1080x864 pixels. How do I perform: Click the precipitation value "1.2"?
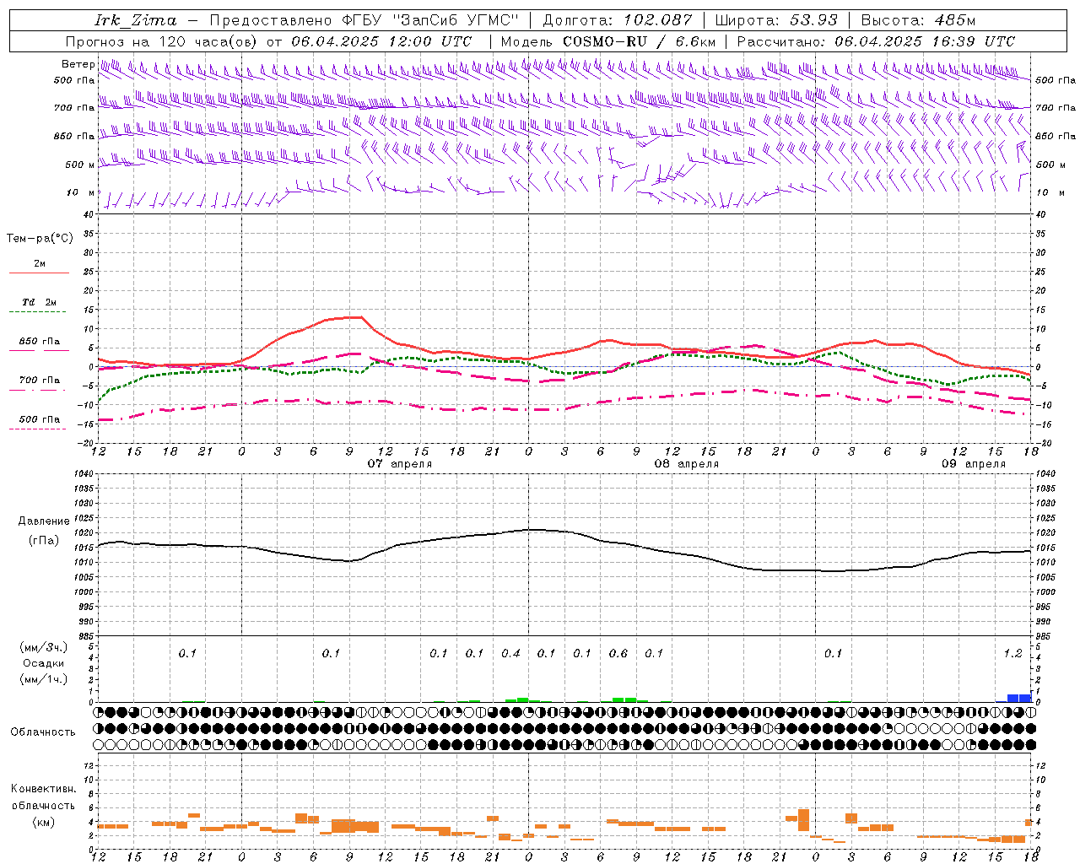tap(1012, 653)
